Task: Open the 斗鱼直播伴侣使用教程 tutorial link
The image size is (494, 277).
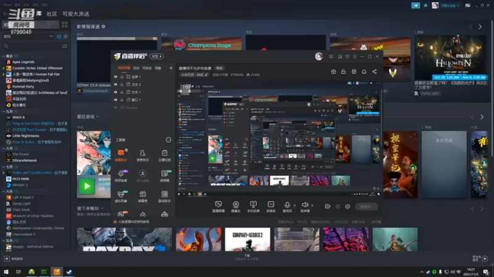Action: tap(132, 222)
